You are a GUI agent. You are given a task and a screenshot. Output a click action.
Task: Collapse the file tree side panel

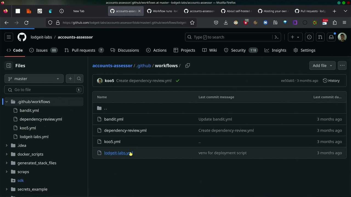click(9, 65)
